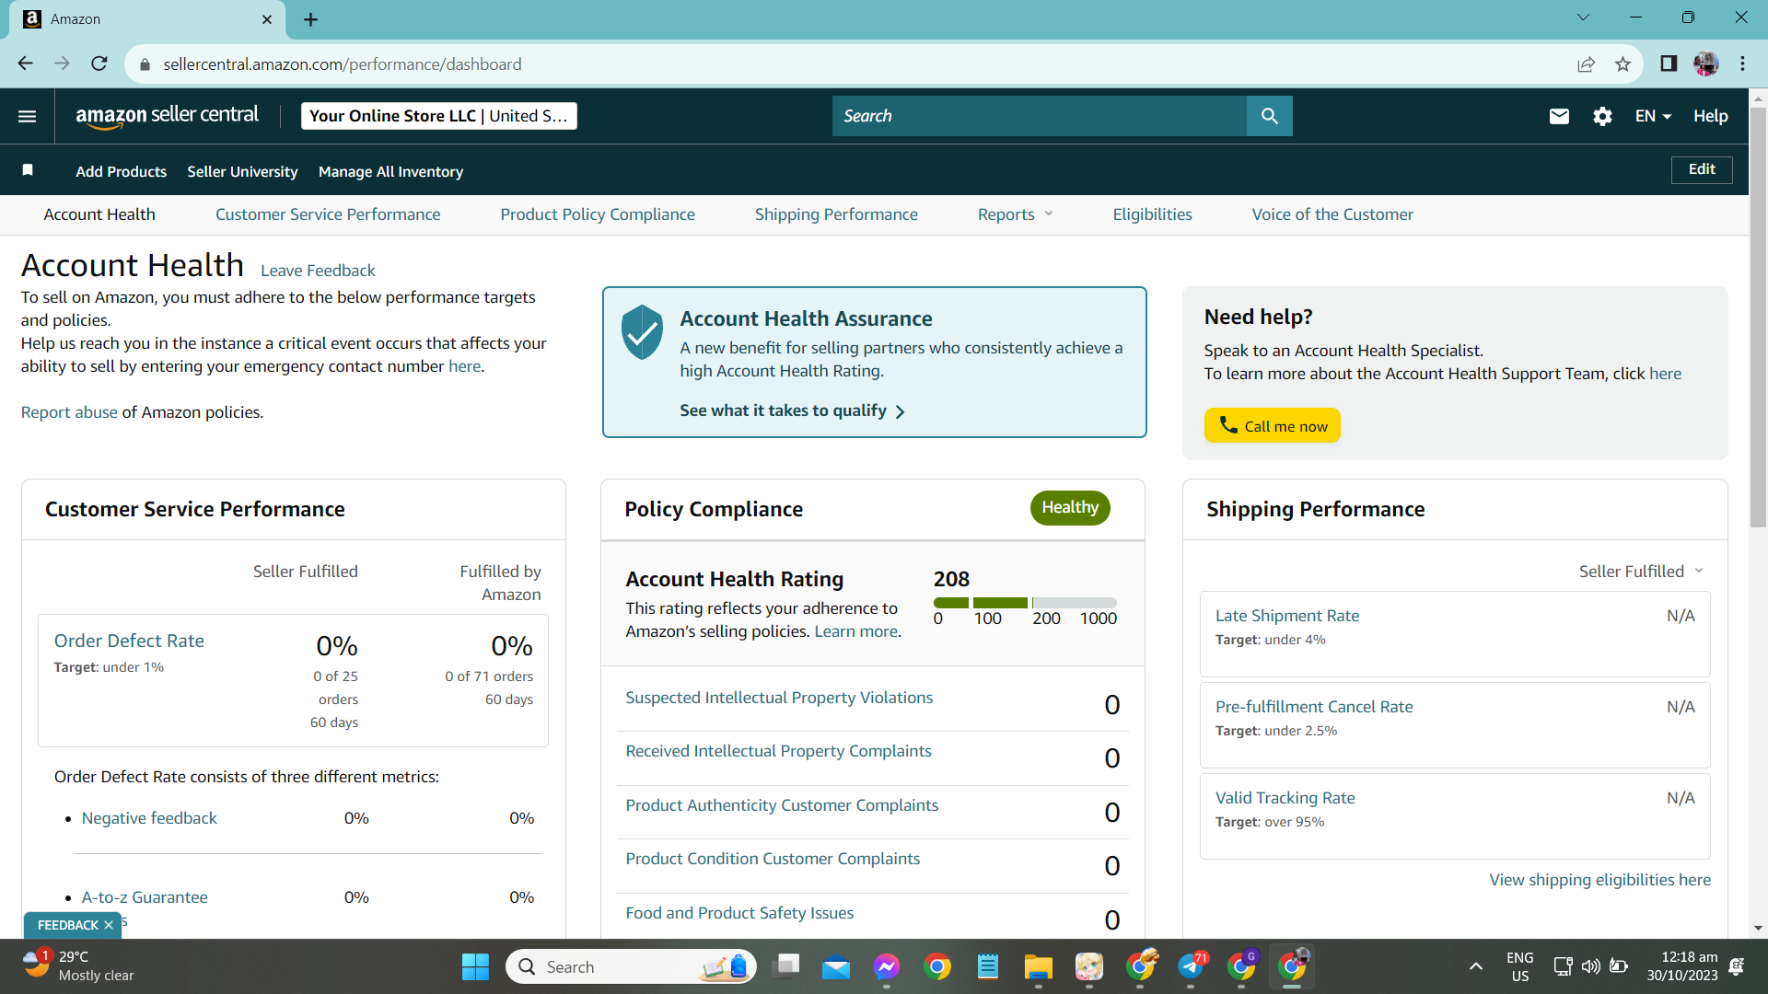Viewport: 1768px width, 994px height.
Task: Open the Chrome profile avatar
Action: [1706, 64]
